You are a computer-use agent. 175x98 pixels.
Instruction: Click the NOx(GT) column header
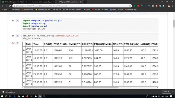(118, 44)
